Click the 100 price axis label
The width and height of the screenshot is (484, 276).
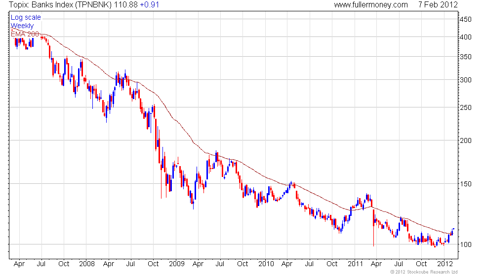coord(465,245)
